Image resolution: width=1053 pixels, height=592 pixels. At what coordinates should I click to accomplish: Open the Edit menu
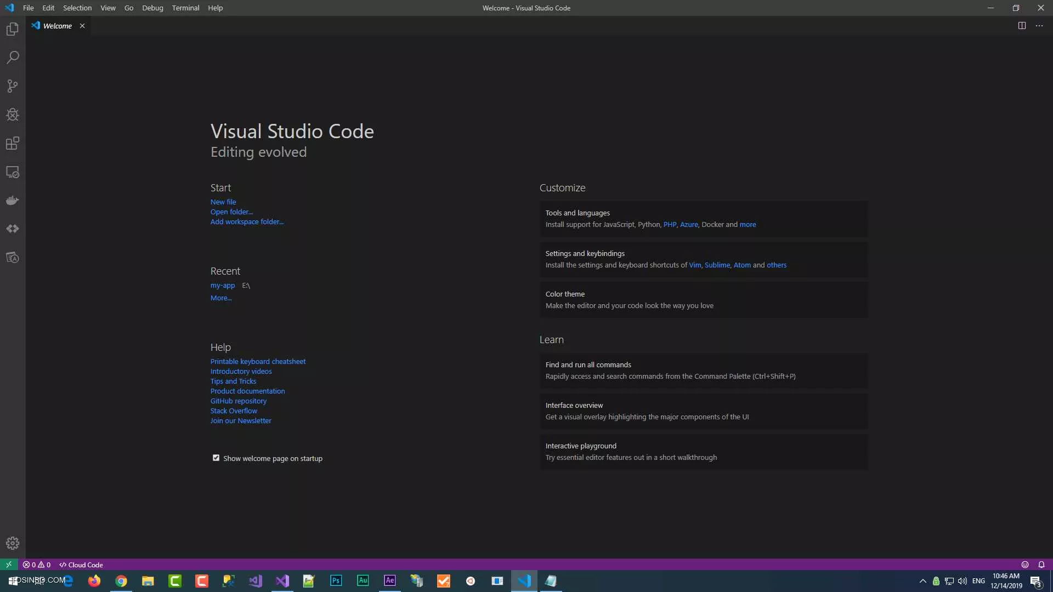click(48, 8)
